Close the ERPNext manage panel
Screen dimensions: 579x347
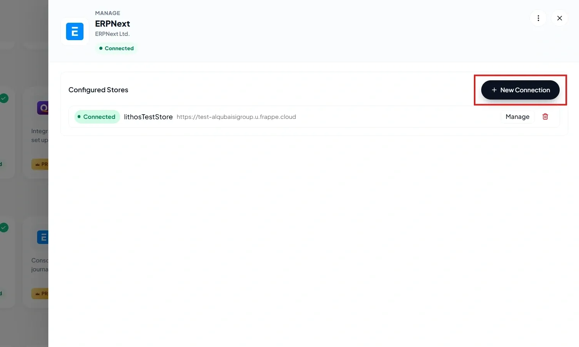559,18
